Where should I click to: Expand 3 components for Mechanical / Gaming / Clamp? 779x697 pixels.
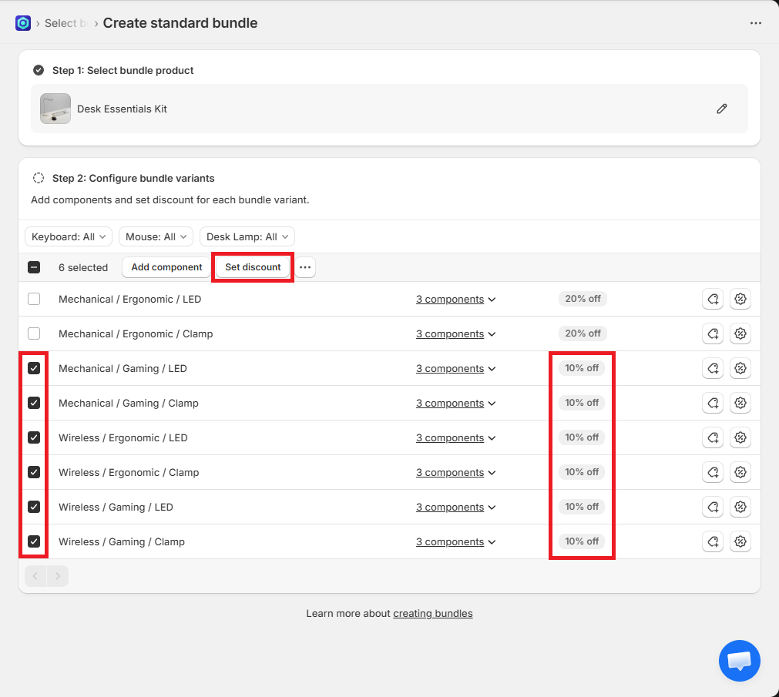(455, 403)
